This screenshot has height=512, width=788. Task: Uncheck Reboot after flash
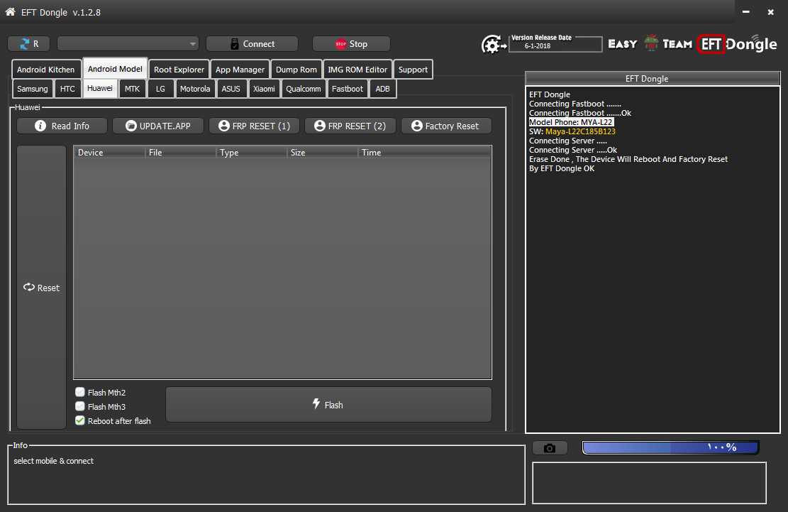80,420
